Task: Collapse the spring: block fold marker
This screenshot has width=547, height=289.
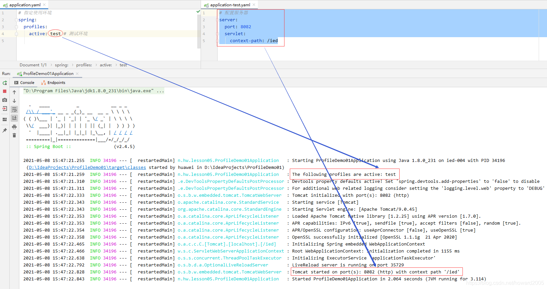Action: [16, 20]
